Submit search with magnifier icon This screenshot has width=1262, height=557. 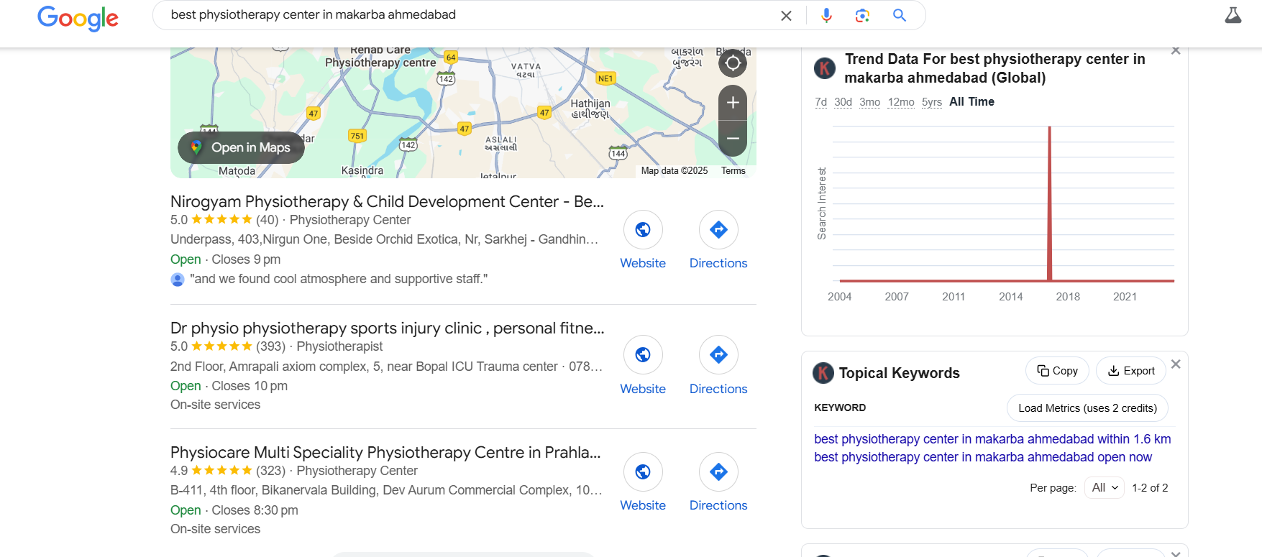click(x=899, y=15)
